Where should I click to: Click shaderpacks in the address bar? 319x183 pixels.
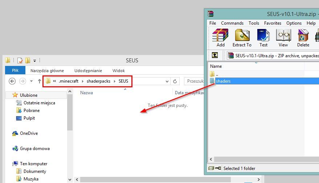(98, 81)
